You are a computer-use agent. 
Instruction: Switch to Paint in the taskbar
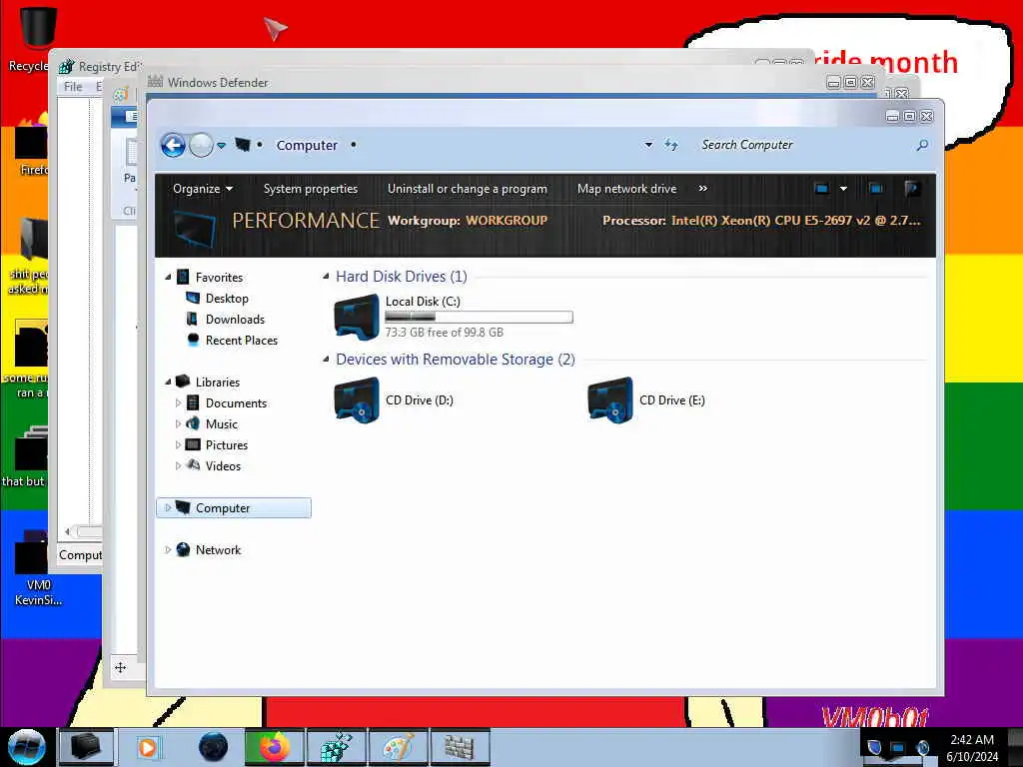[398, 747]
